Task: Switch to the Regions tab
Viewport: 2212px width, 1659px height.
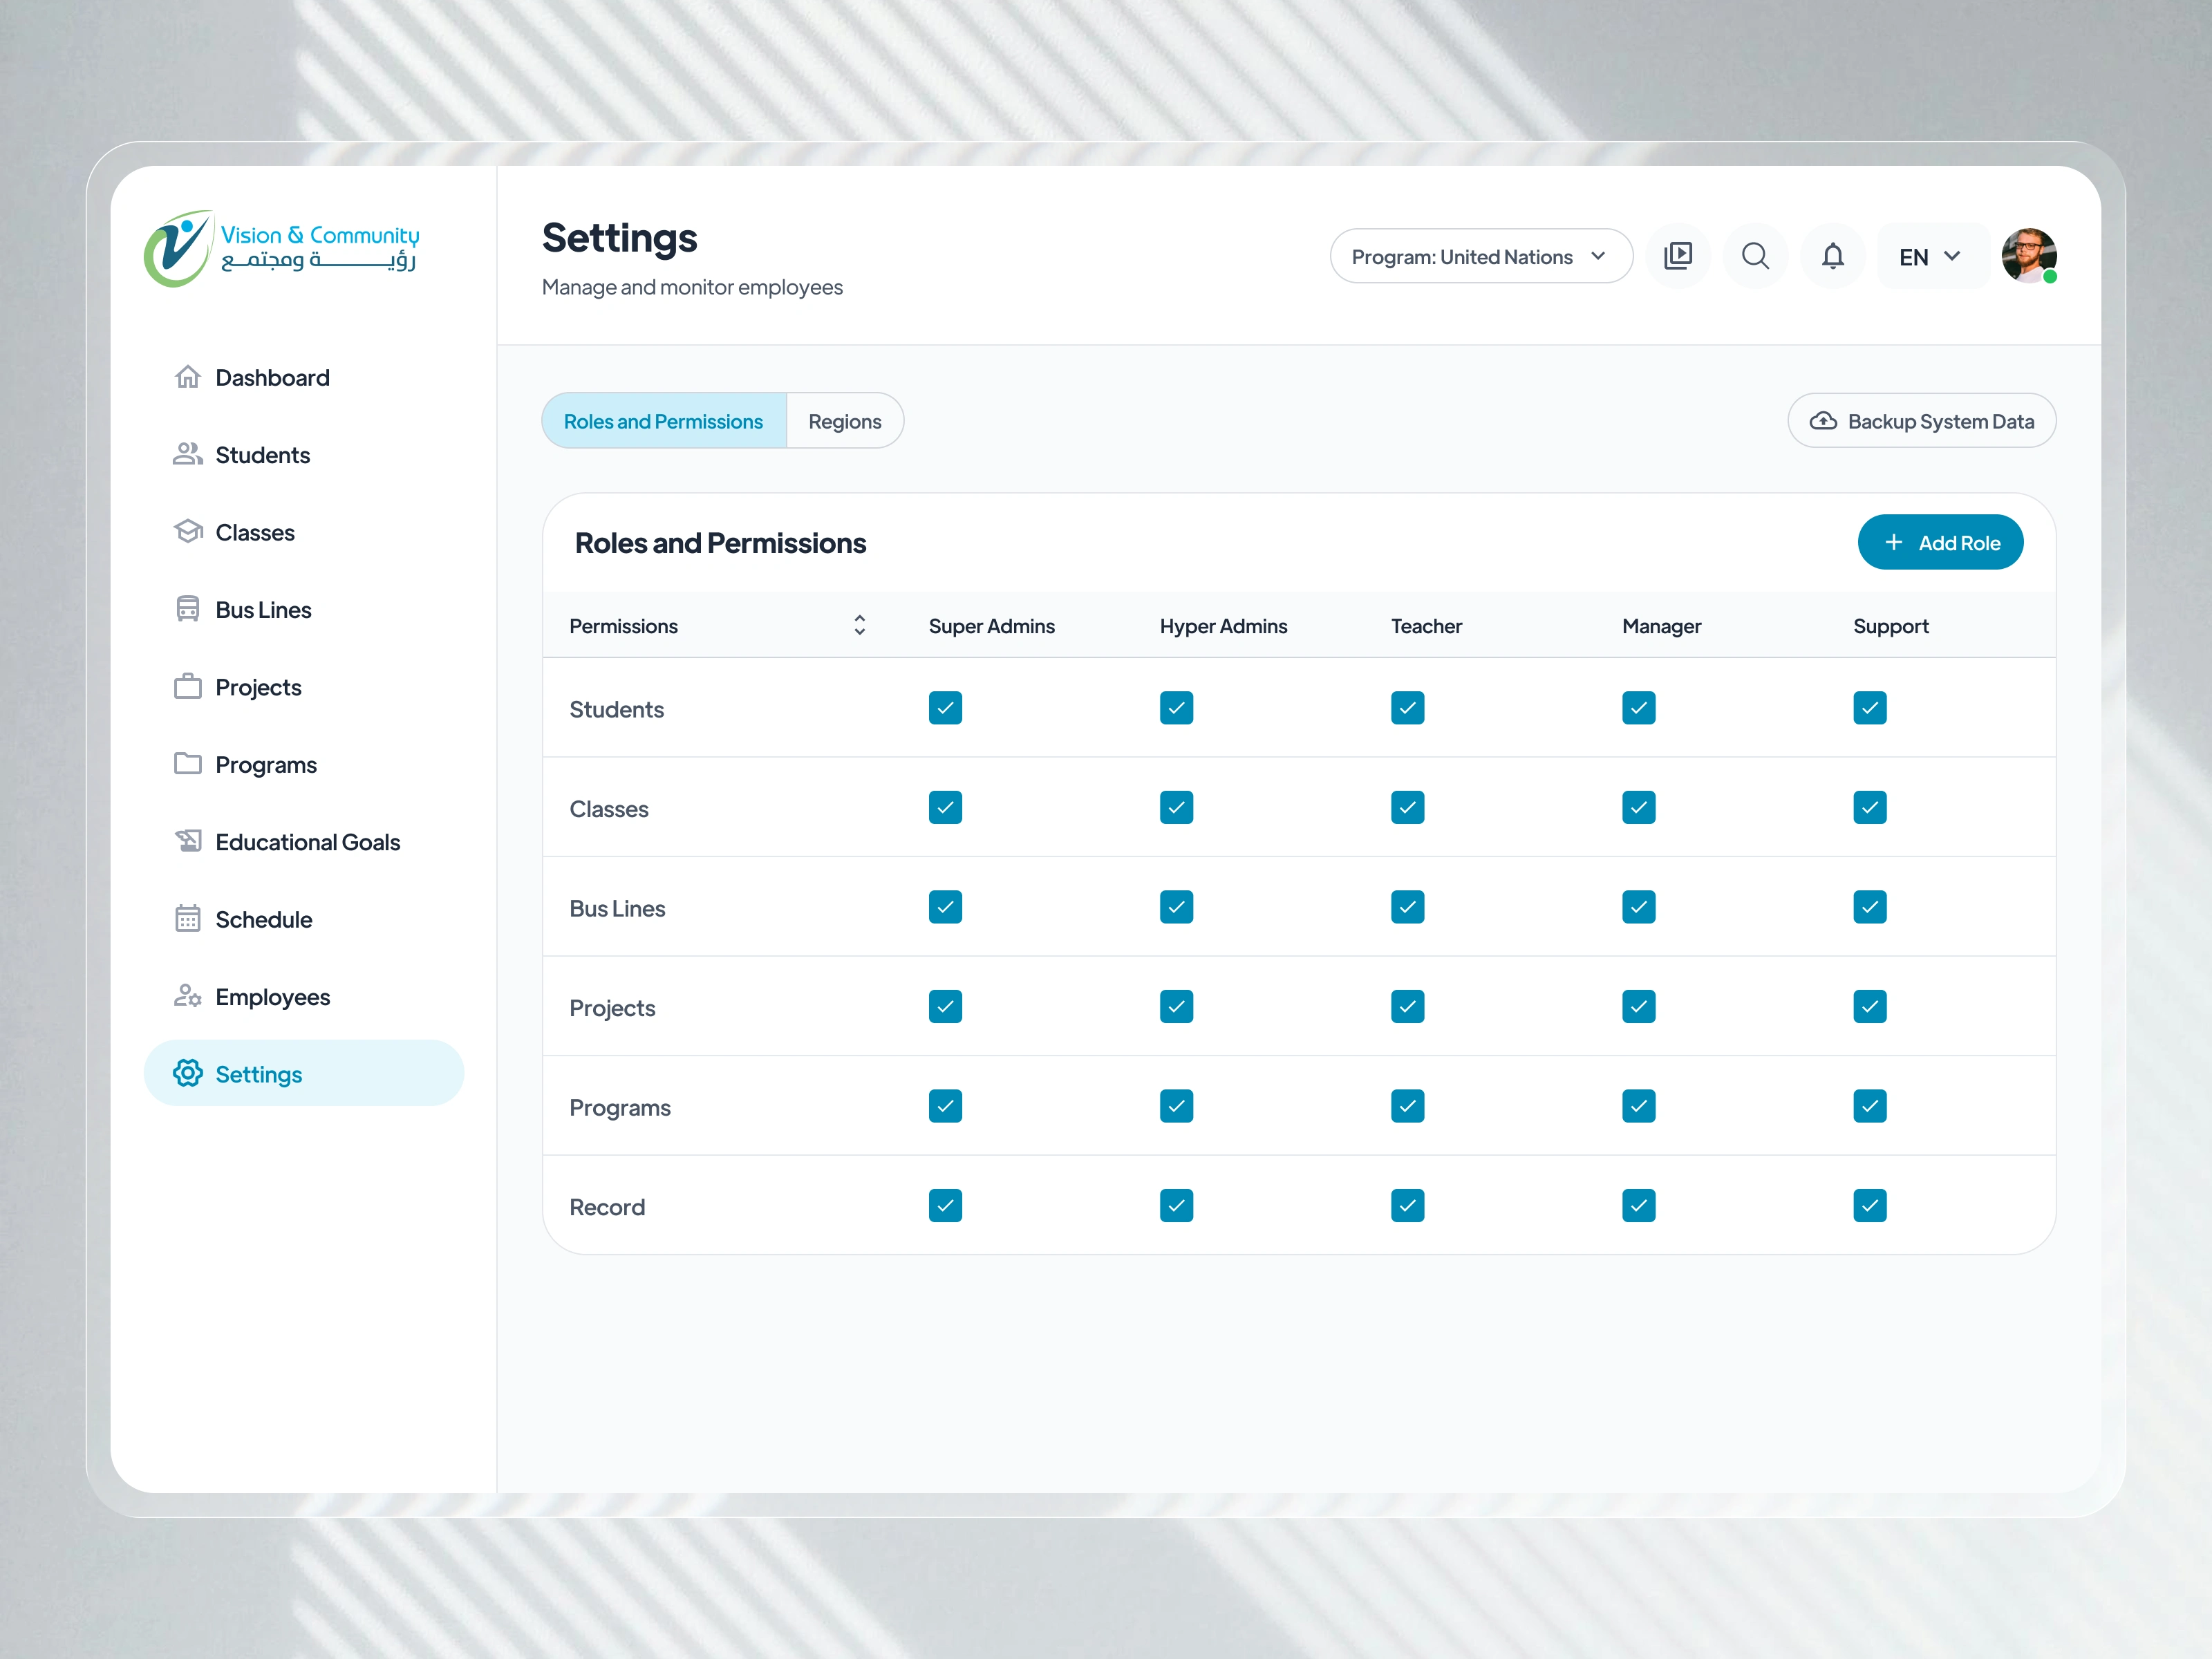Action: click(x=845, y=420)
